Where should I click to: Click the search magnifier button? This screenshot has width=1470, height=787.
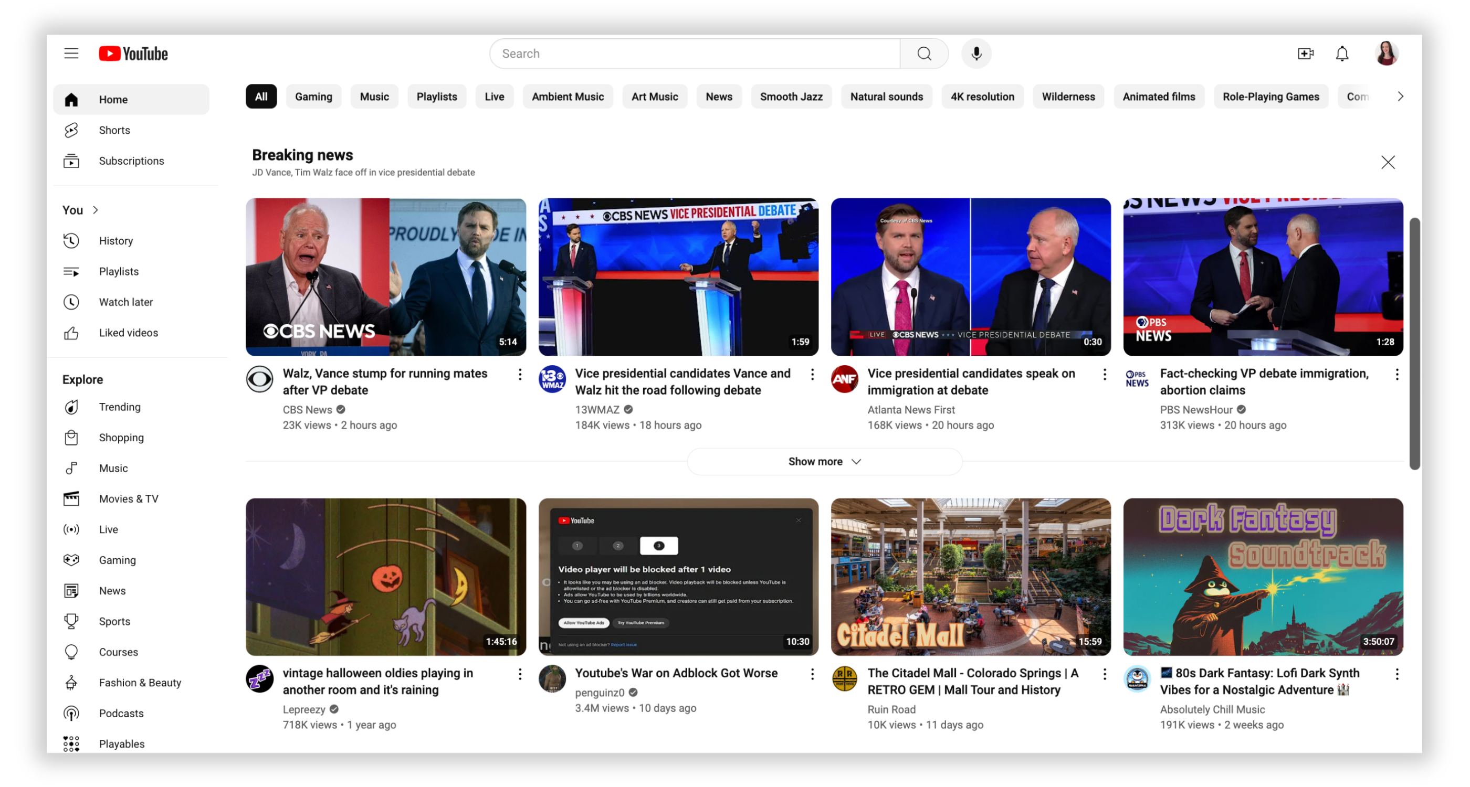[924, 54]
